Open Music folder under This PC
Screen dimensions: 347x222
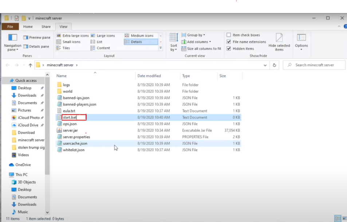point(23,212)
